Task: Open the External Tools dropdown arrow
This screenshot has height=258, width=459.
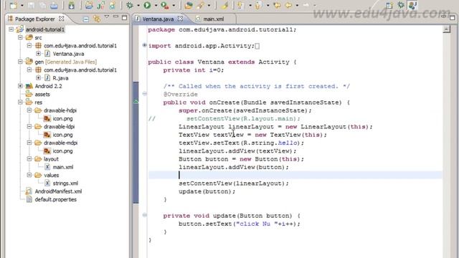Action: pos(174,6)
